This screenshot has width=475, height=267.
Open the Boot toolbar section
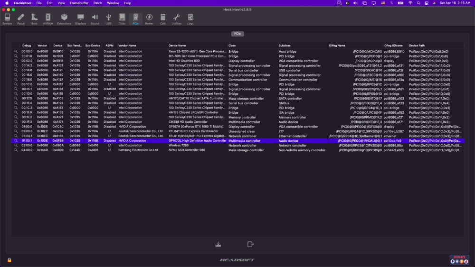pos(34,19)
